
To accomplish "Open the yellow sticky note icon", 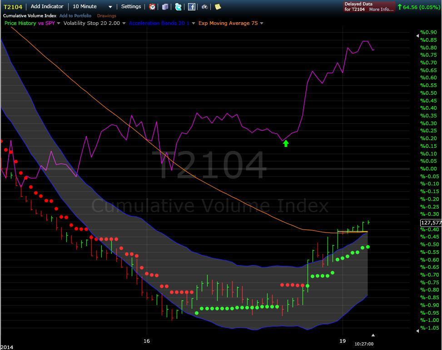I will tap(218, 7).
